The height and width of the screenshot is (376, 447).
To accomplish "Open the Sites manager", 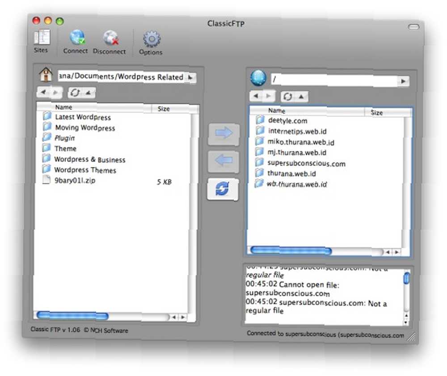I will (x=42, y=41).
